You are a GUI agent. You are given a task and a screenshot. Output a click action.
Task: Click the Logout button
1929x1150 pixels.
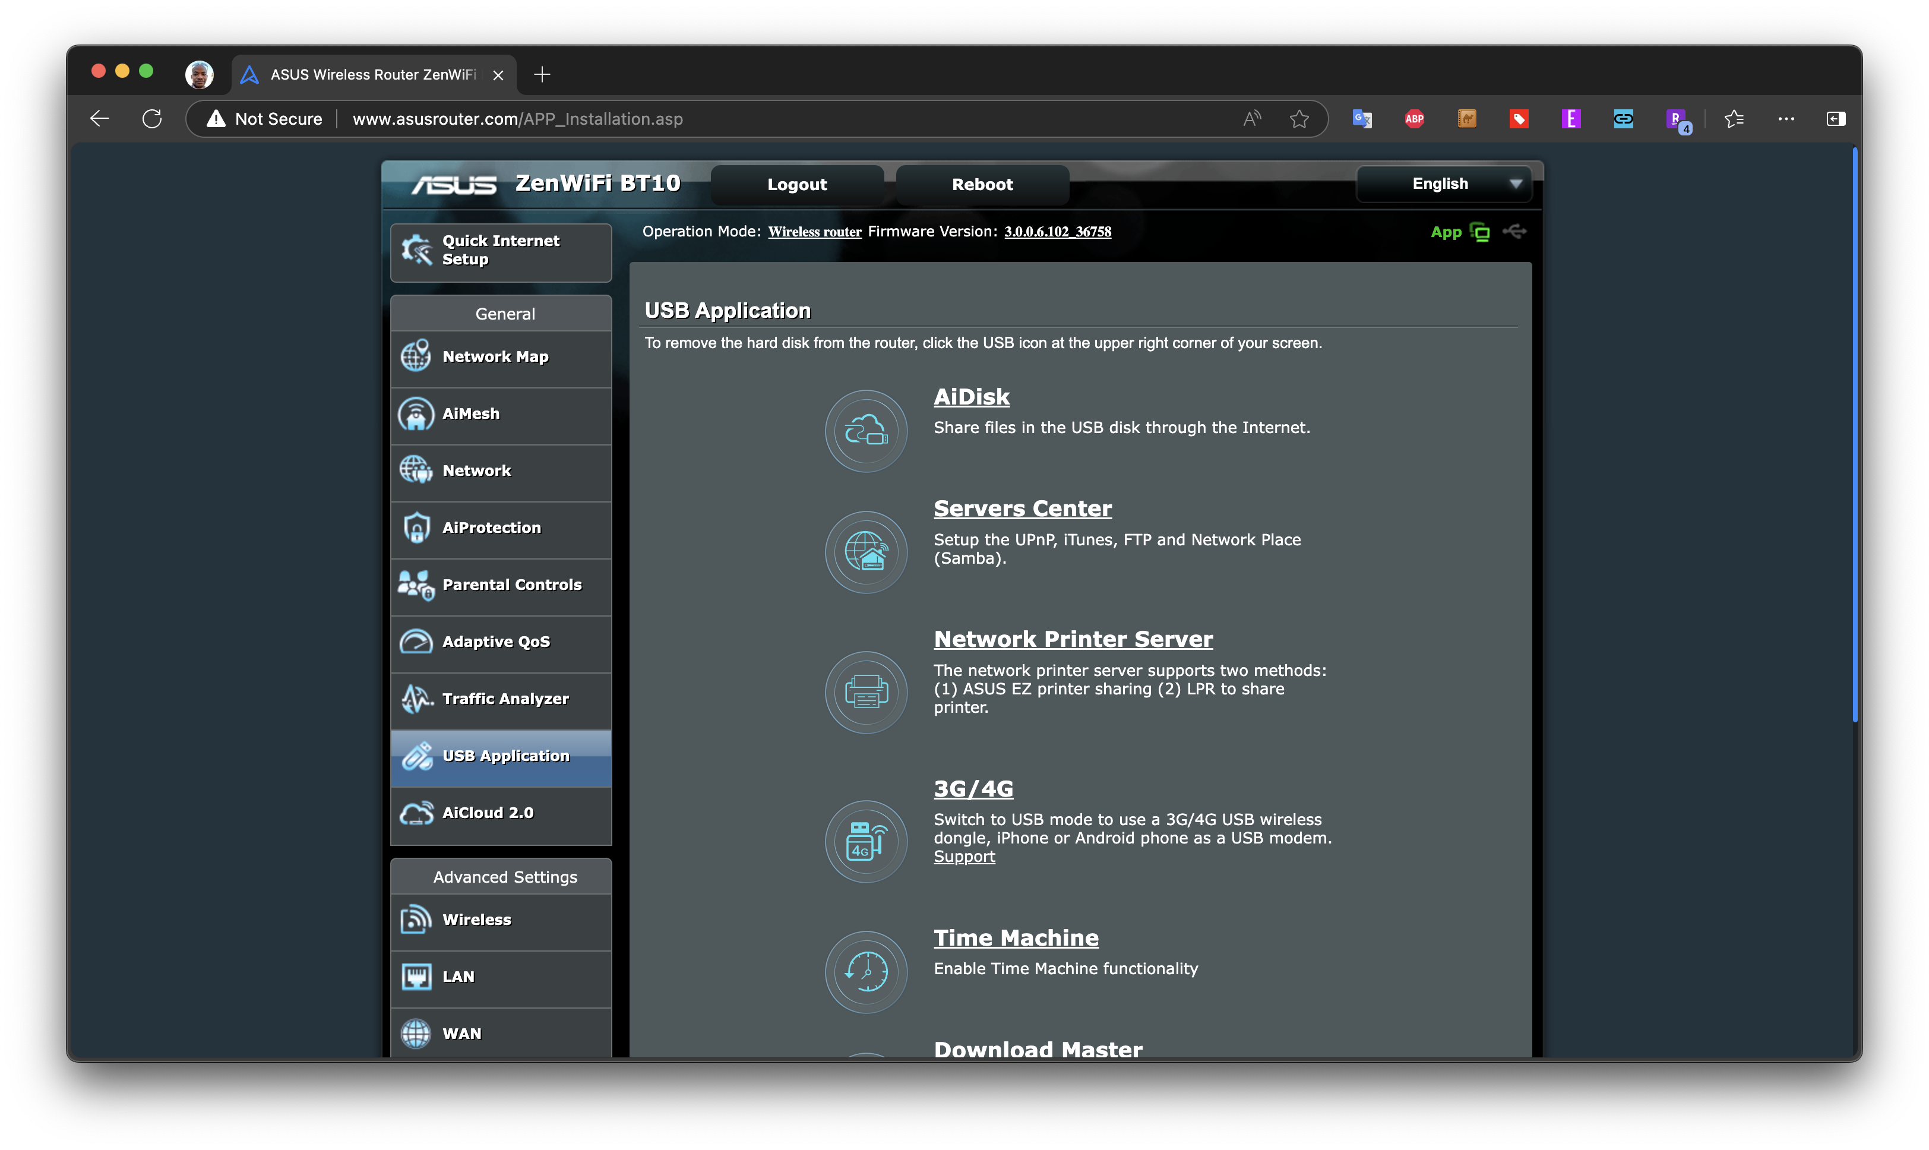click(x=796, y=184)
